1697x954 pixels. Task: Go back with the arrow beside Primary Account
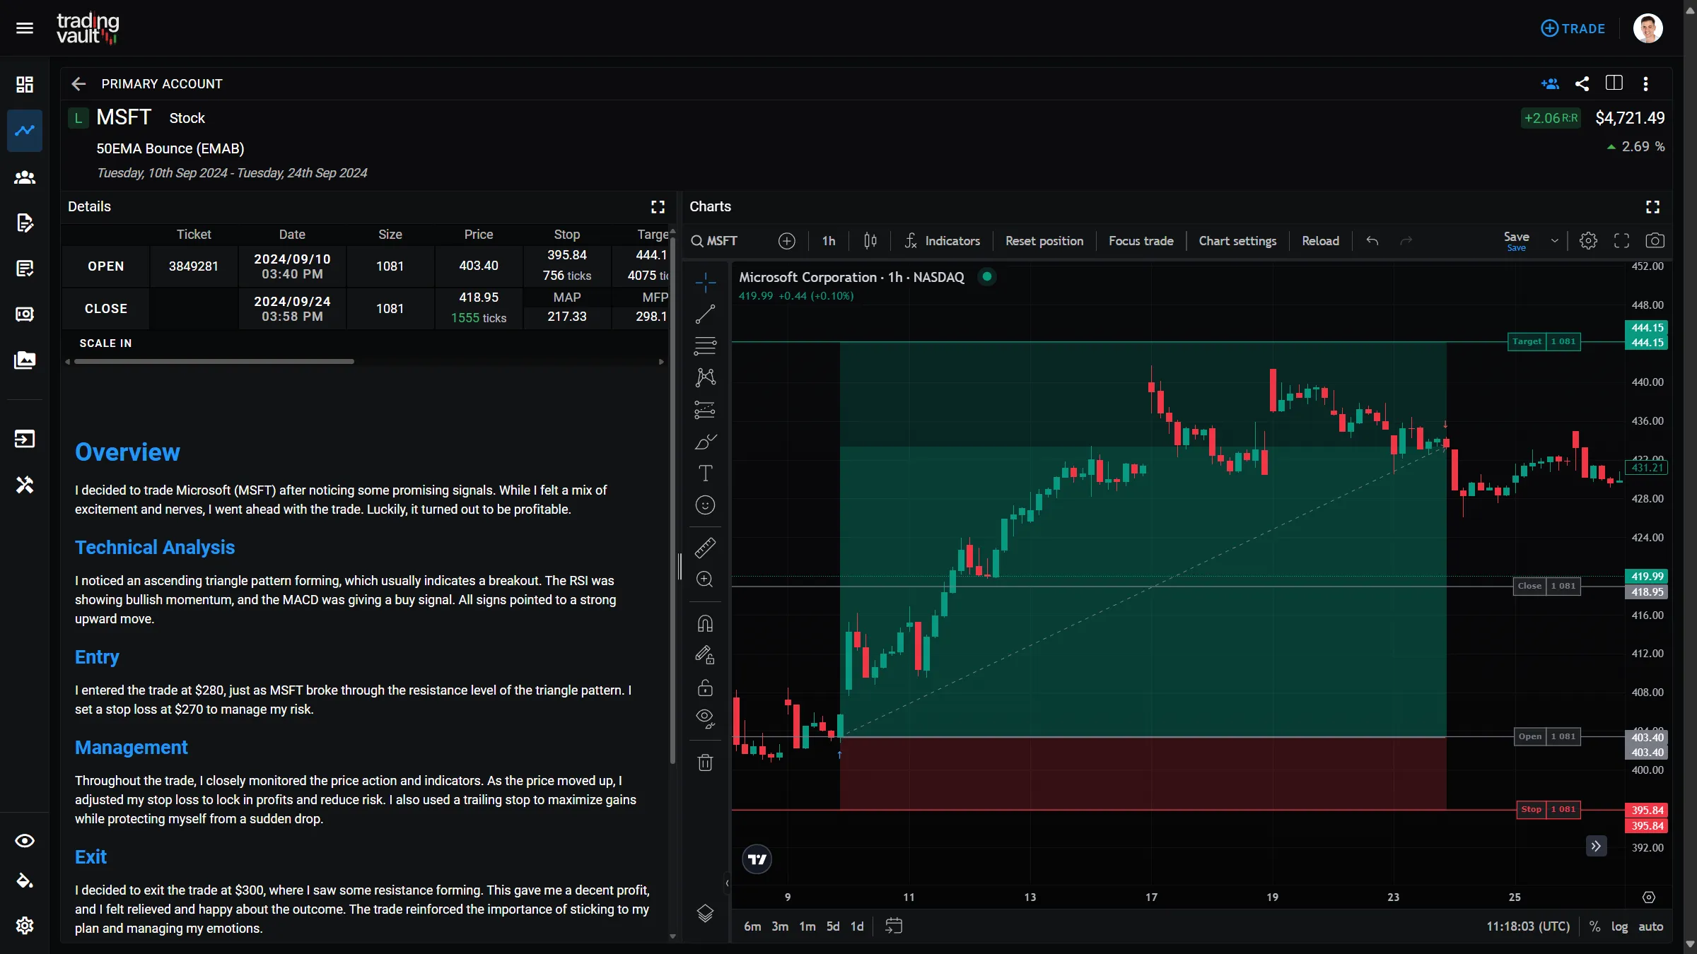[x=78, y=84]
